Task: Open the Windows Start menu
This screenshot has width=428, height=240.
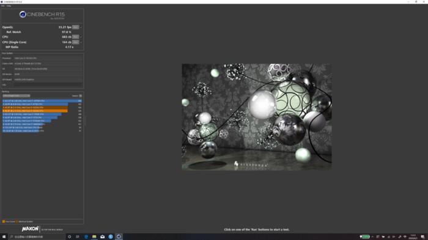Action: point(4,237)
